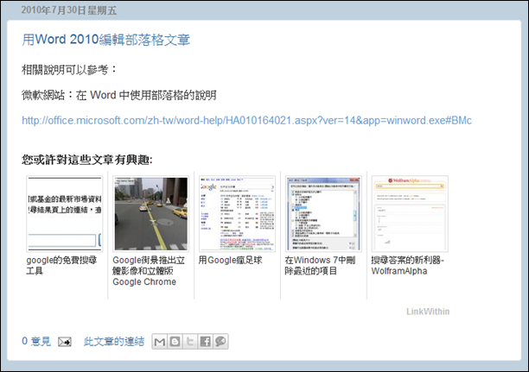Open the Windows 7 dialog thumbnail
The image size is (529, 372).
tap(323, 214)
